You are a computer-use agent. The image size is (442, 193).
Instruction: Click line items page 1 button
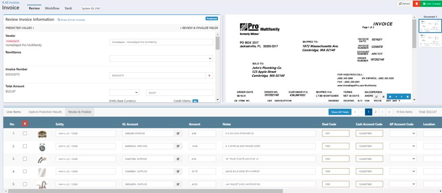[368, 112]
